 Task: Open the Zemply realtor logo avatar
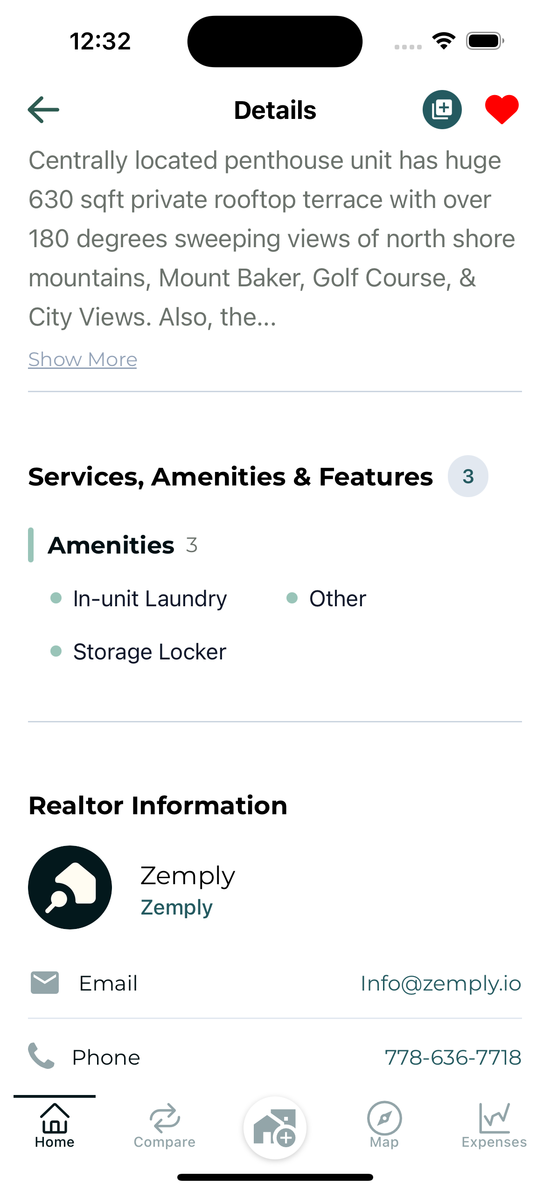click(x=70, y=887)
